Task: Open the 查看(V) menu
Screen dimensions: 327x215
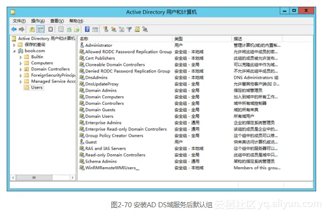Action: [57, 21]
